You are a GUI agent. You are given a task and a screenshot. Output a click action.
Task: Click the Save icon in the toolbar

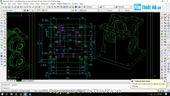click(x=9, y=7)
